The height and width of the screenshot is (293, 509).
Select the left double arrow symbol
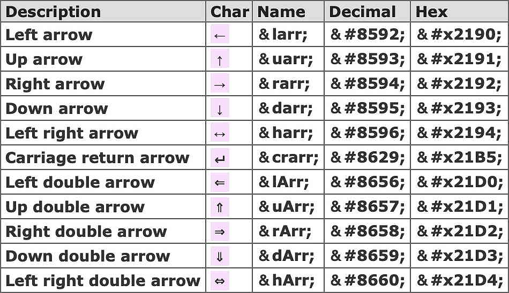[x=220, y=183]
